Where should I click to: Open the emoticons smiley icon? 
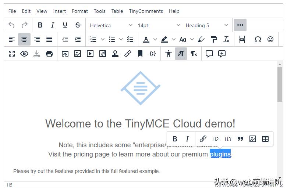tap(270, 39)
